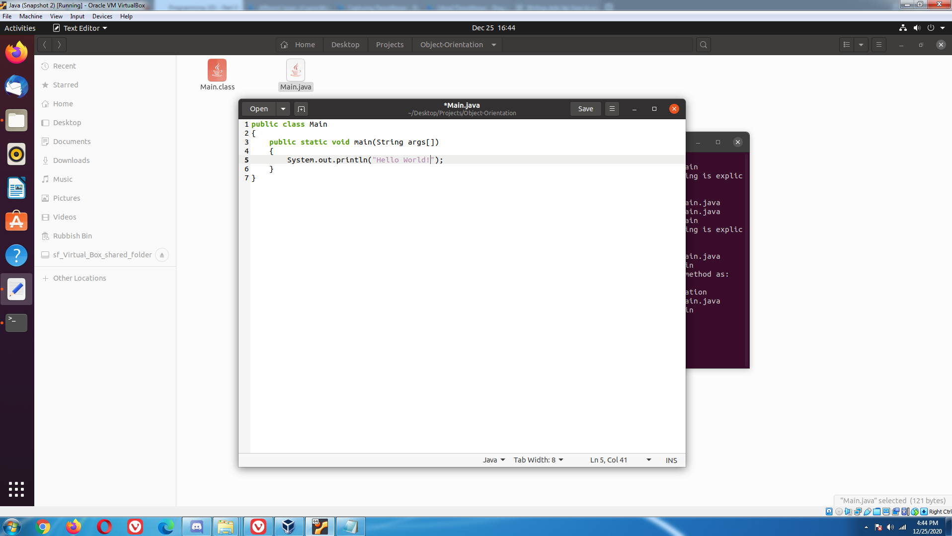Click the power icon in top bar
Screen dimensions: 952x536
[931, 28]
